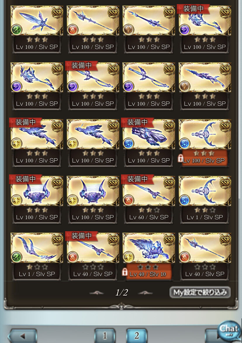Click the dark element icon on equipped top-right staff

184,30
